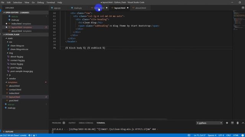Click errors and warnings count in status bar
The height and width of the screenshot is (137, 245).
click(33, 135)
